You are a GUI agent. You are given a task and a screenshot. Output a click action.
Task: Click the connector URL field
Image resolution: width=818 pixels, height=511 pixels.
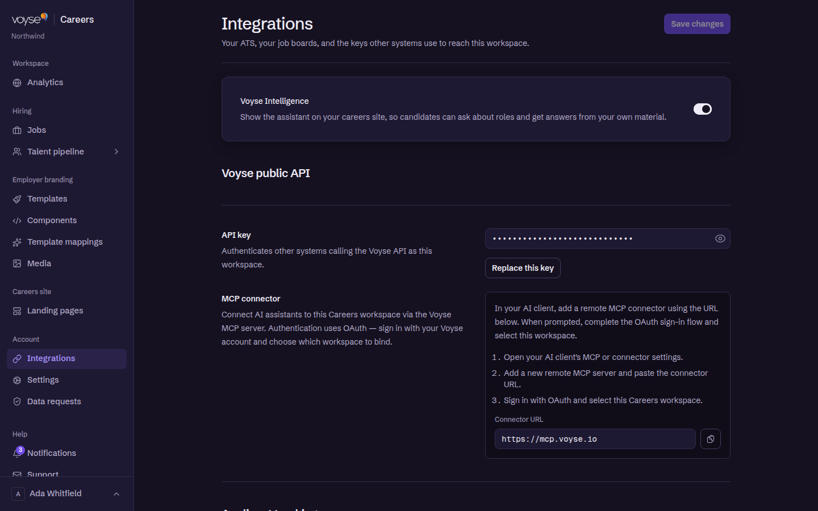click(595, 439)
